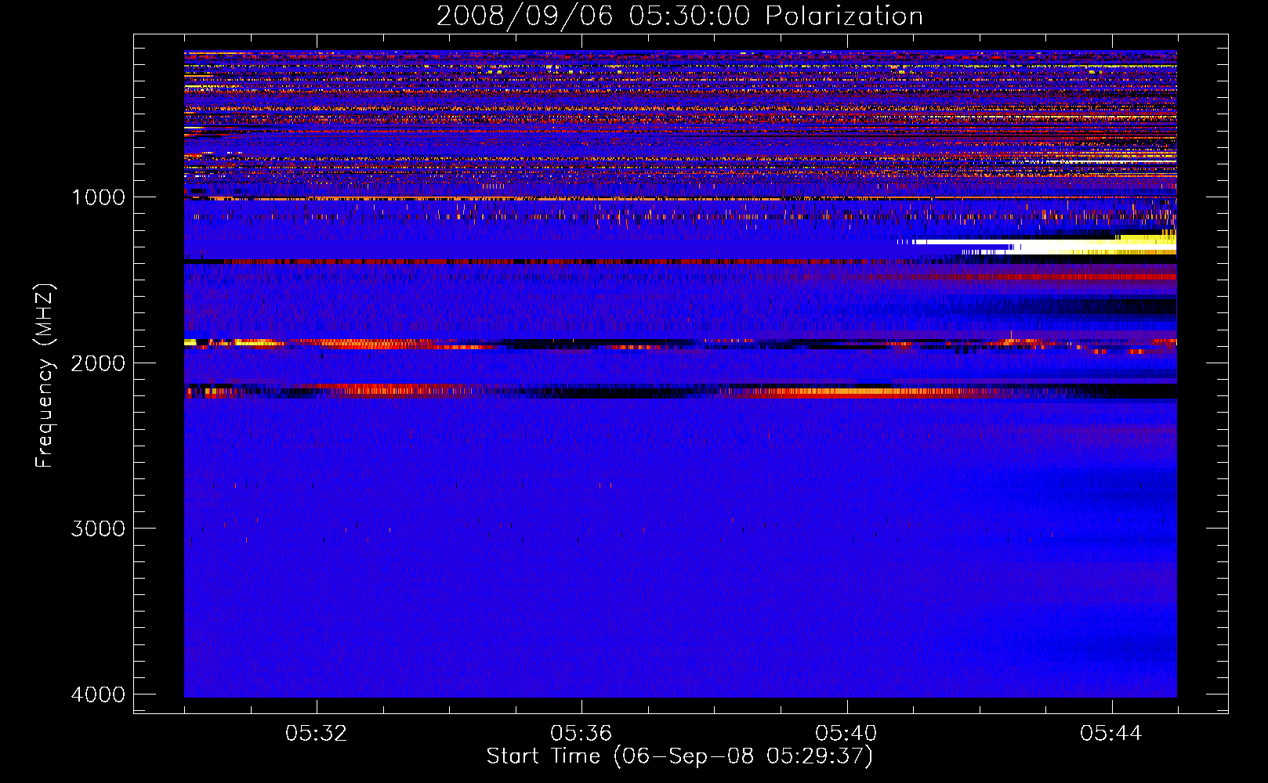This screenshot has height=783, width=1268.
Task: Click the '05:32' time axis label
Action: pyautogui.click(x=316, y=733)
